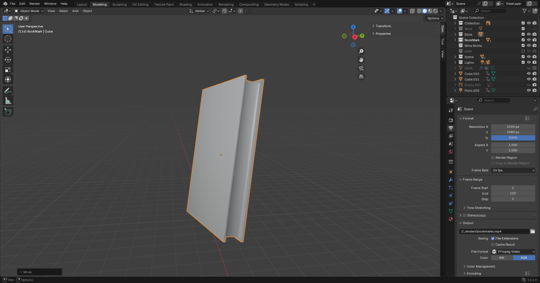Adjust the resolution percentage slider
Viewport: 540px width, 283px height.
pos(513,138)
